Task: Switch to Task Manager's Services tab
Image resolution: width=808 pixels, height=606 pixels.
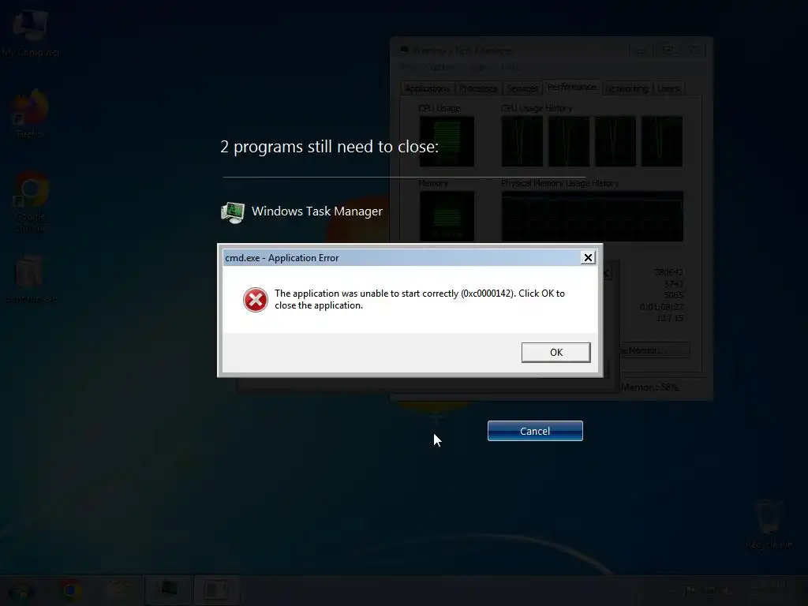Action: [522, 88]
